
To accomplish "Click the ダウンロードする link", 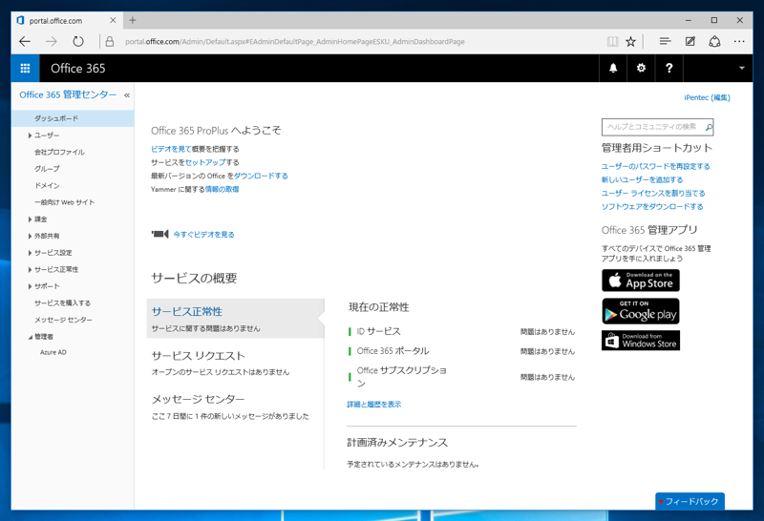I will pos(261,176).
